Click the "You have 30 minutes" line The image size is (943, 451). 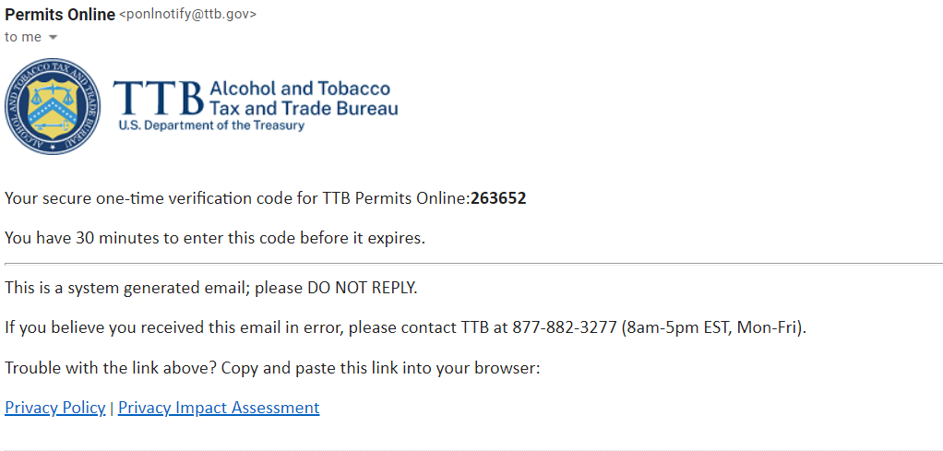[x=215, y=238]
